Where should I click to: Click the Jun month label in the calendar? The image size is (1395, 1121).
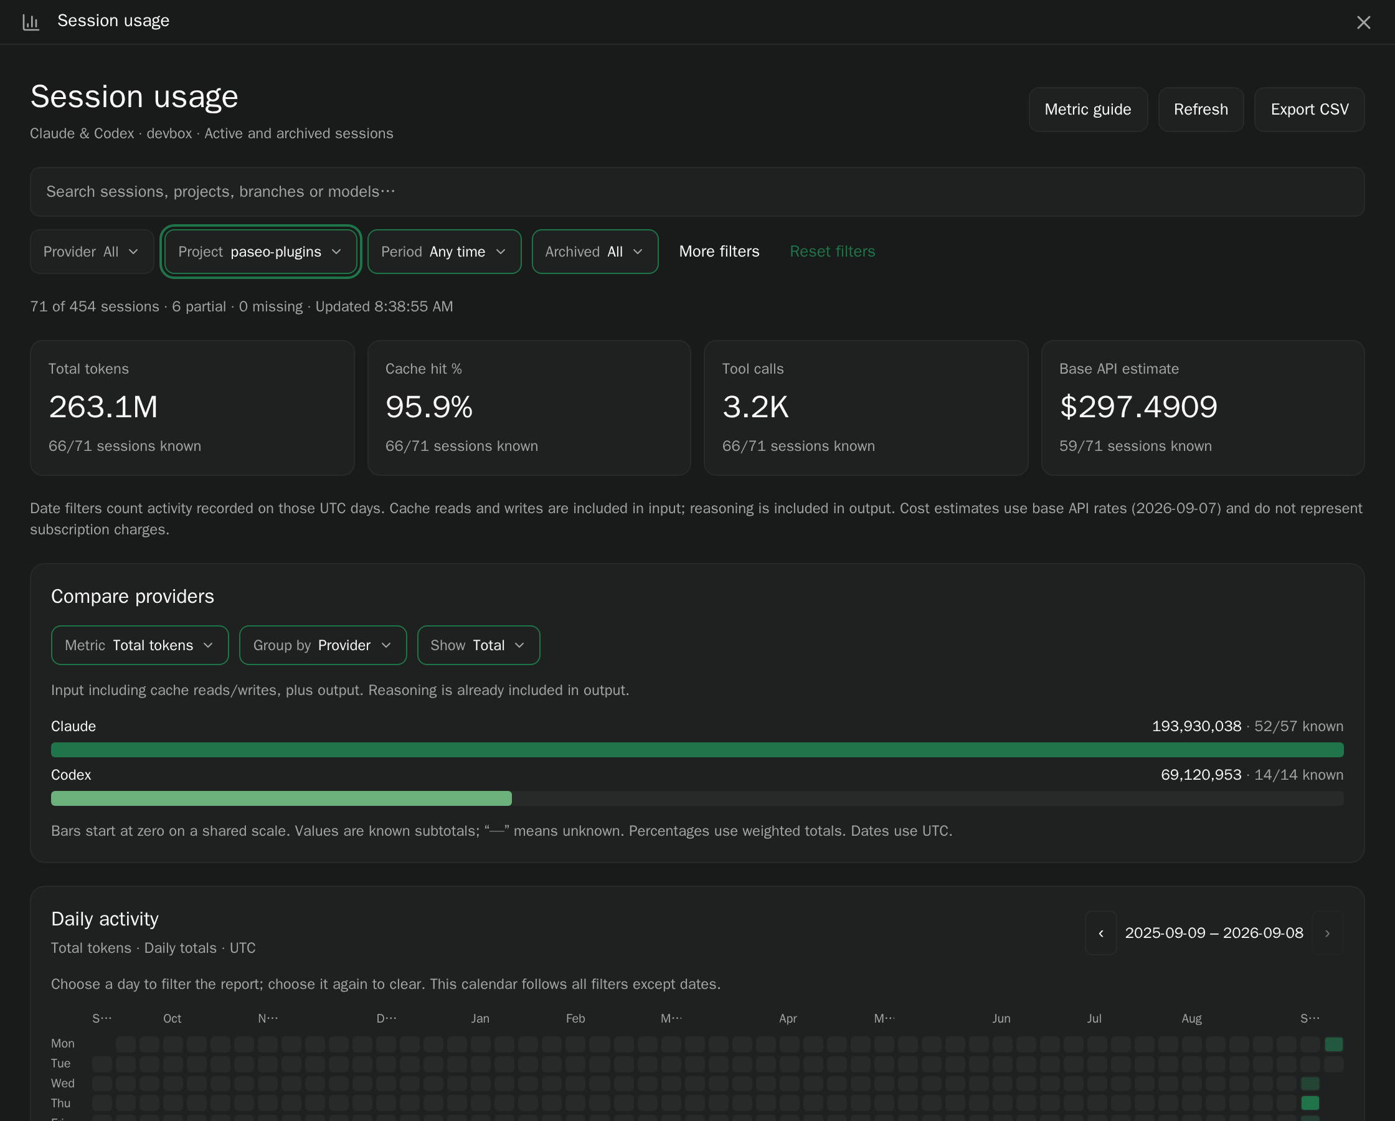tap(1001, 1019)
